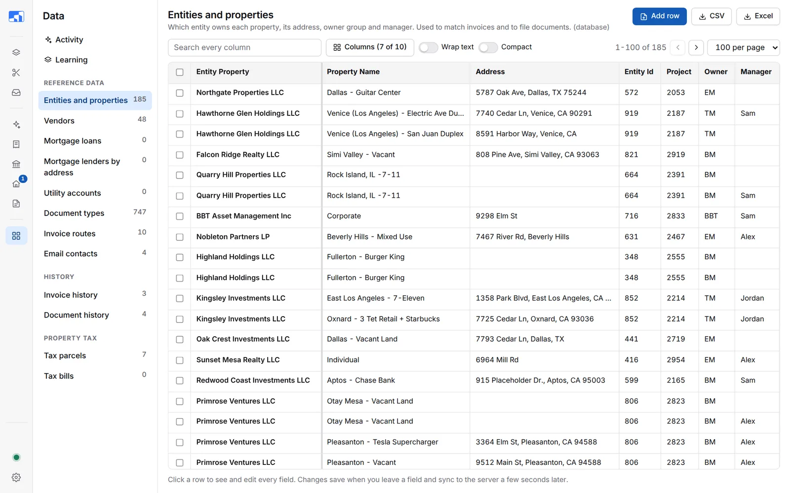
Task: Open settings gear icon
Action: pyautogui.click(x=16, y=477)
